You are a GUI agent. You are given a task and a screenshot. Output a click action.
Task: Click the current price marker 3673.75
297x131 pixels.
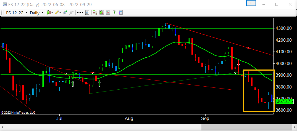[x=285, y=101]
